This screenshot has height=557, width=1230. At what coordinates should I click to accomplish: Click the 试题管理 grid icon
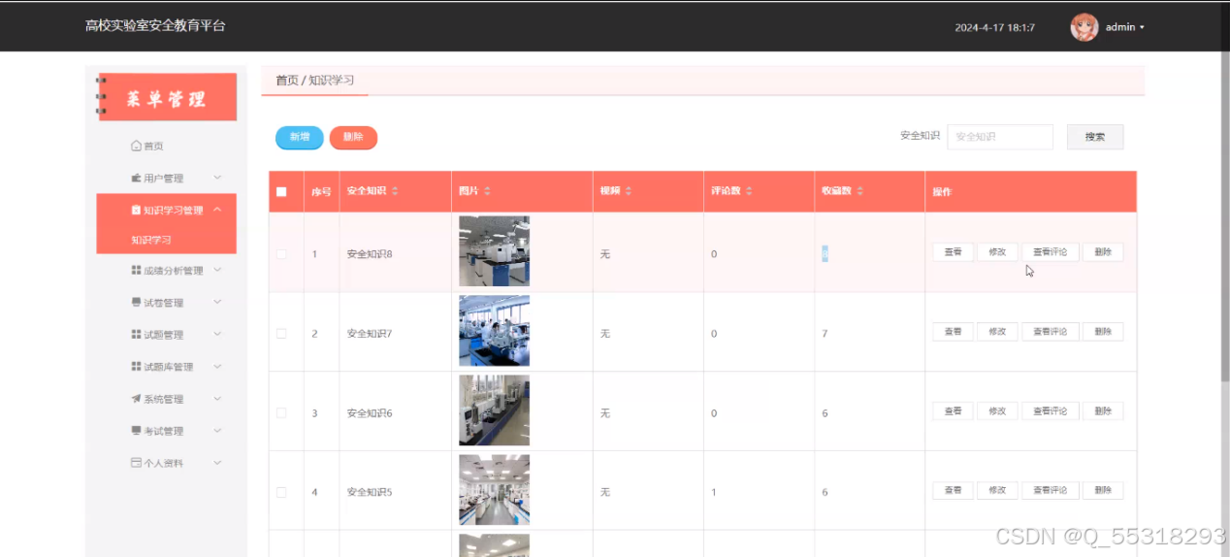pyautogui.click(x=136, y=335)
